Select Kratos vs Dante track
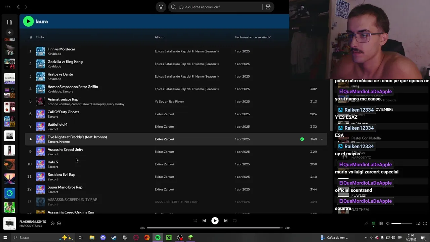This screenshot has height=242, width=430. 176,76
